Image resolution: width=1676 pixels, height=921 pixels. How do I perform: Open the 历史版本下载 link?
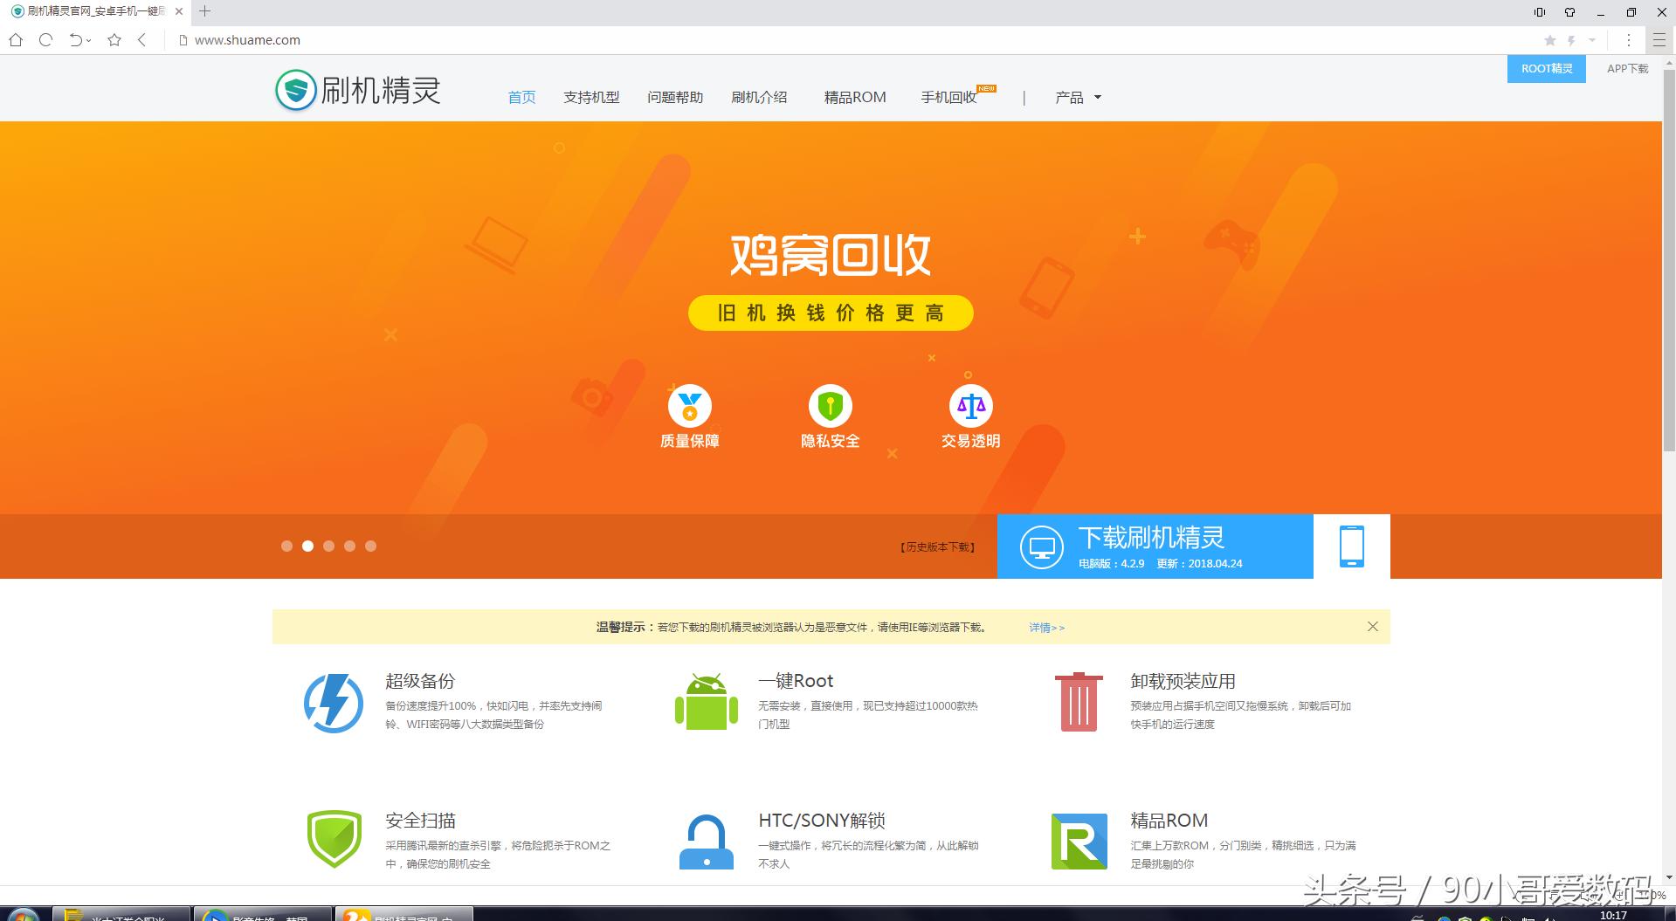(936, 546)
